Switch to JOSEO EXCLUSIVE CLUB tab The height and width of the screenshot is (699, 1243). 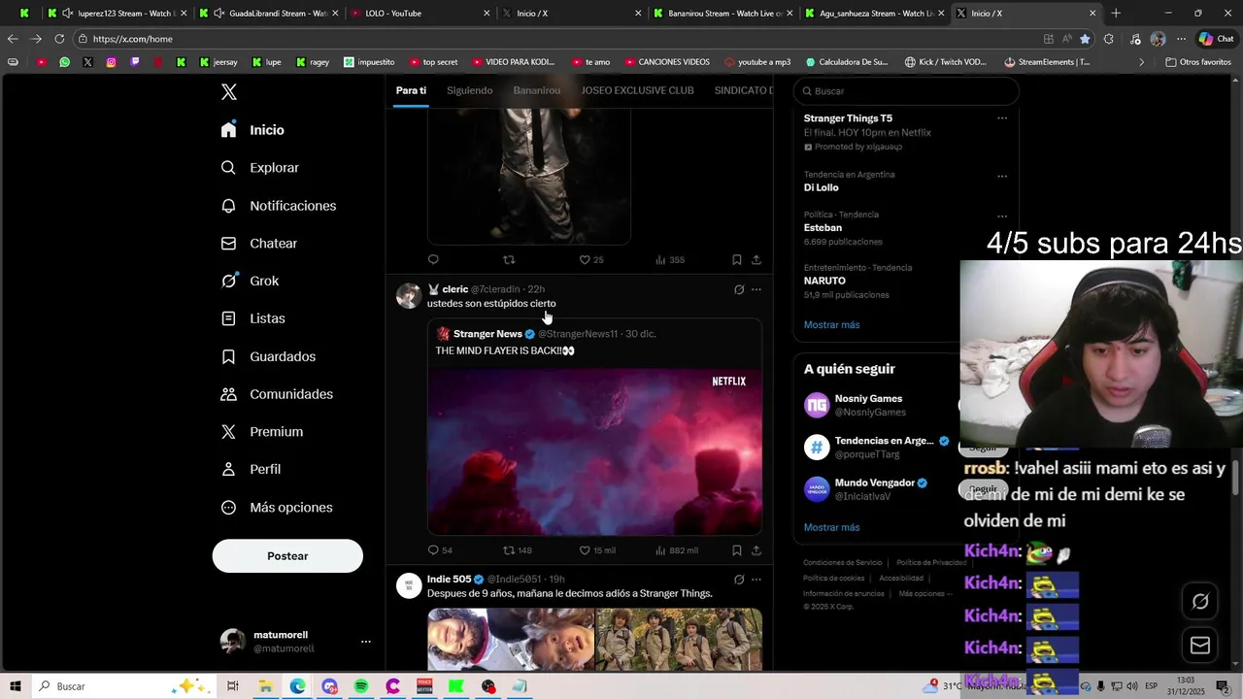(x=637, y=90)
